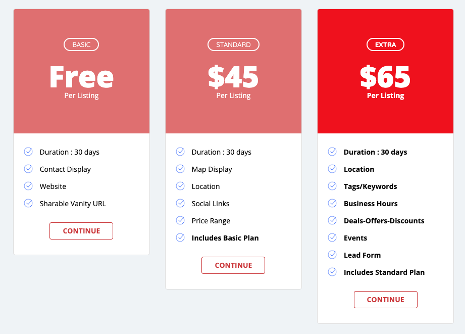Screen dimensions: 465x334
Task: Click the checkmark icon next to Website
Action: [28, 186]
